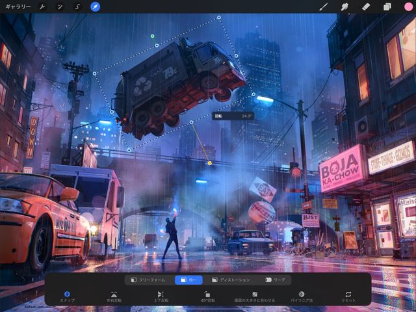This screenshot has width=416, height=312.
Task: Select the Eraser tool
Action: [x=365, y=6]
